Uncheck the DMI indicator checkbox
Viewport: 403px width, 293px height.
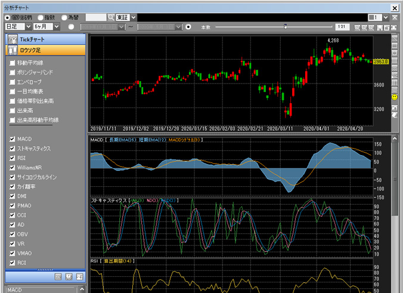pyautogui.click(x=12, y=196)
